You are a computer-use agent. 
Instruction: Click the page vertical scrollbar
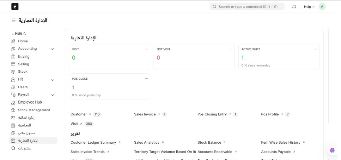tap(329, 76)
